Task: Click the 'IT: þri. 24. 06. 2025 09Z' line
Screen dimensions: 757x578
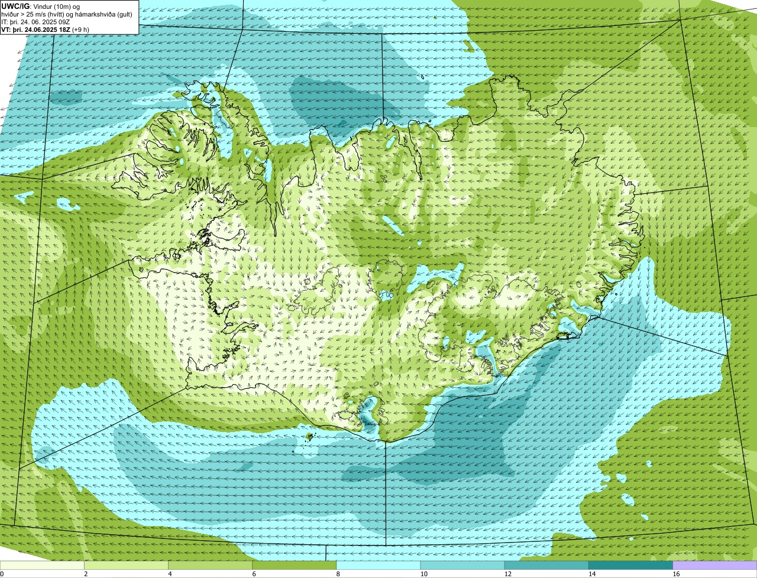Action: (x=37, y=21)
